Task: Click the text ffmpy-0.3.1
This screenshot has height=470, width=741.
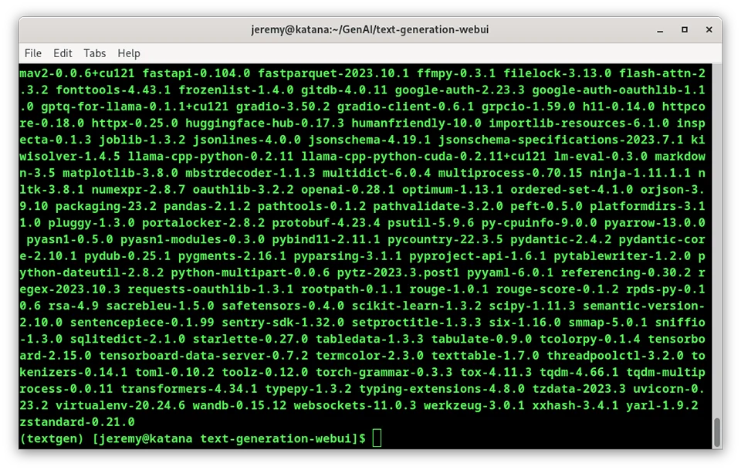Action: 456,73
